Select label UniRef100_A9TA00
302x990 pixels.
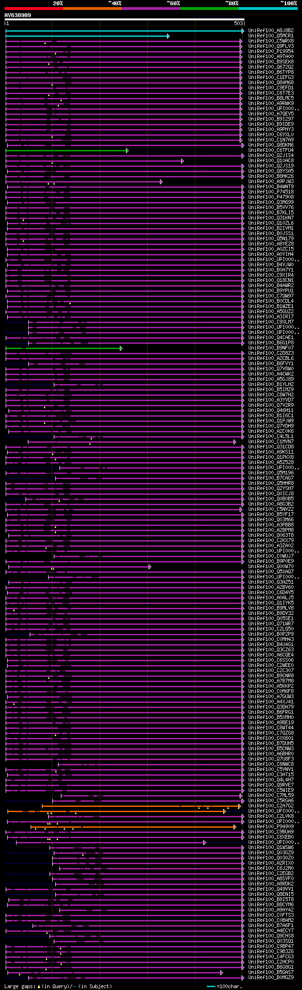(271, 57)
